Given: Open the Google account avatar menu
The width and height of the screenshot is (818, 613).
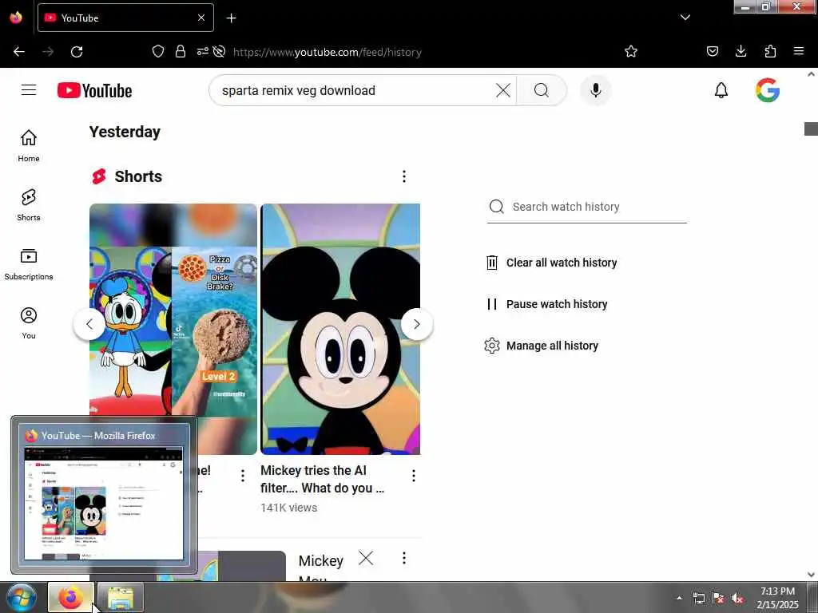Looking at the screenshot, I should click(768, 90).
